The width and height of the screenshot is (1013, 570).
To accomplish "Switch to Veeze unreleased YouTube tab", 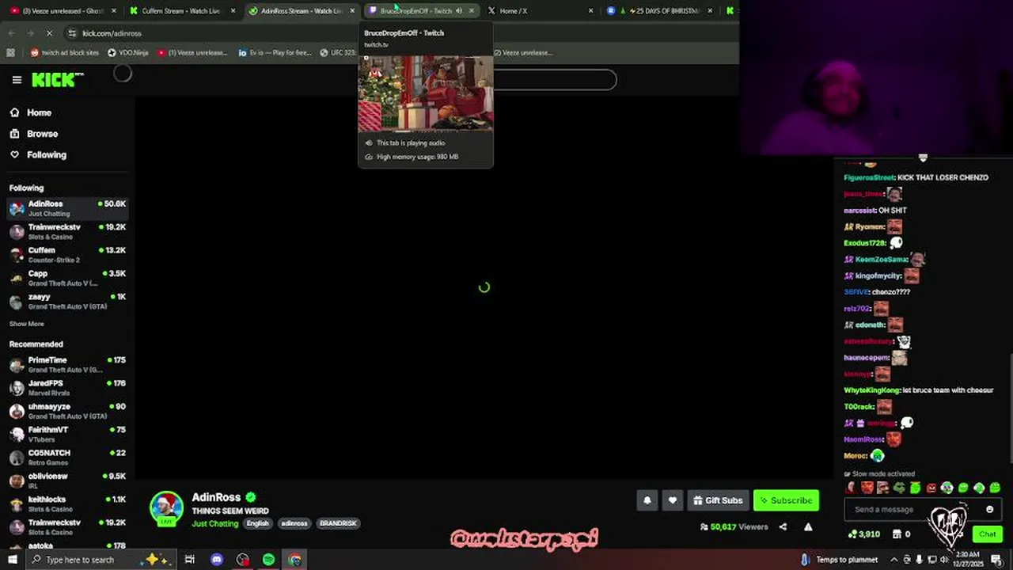I will tap(62, 11).
